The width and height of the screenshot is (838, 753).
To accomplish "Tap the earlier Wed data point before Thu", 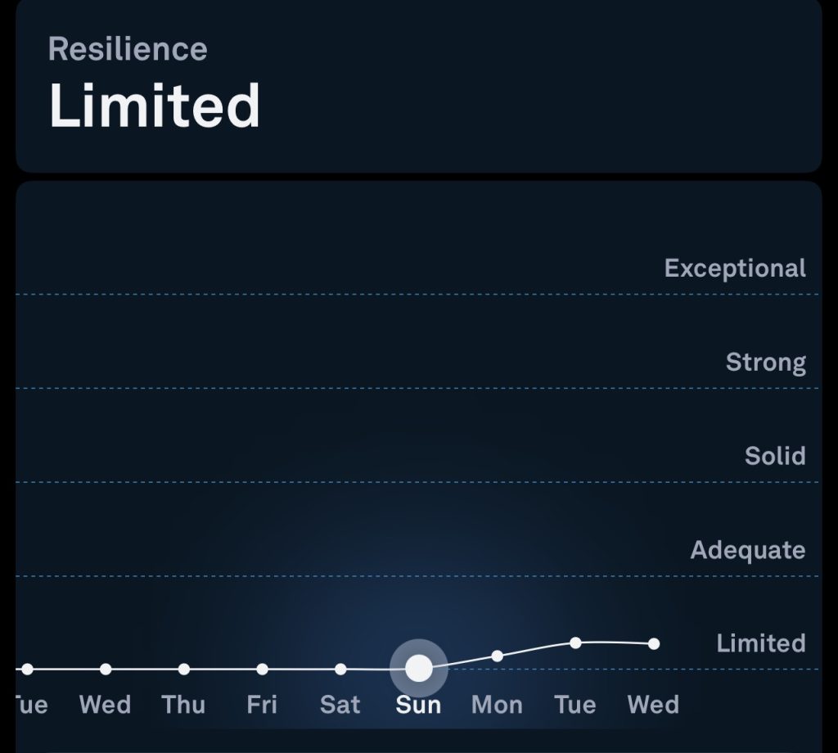I will coord(106,670).
